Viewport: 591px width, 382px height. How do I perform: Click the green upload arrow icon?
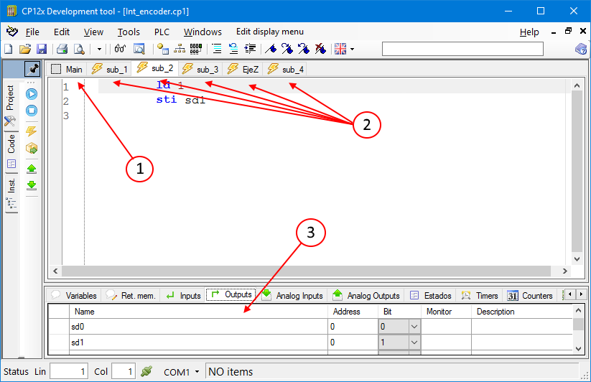point(32,169)
